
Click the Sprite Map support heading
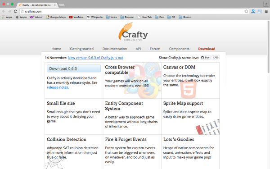pos(183,103)
